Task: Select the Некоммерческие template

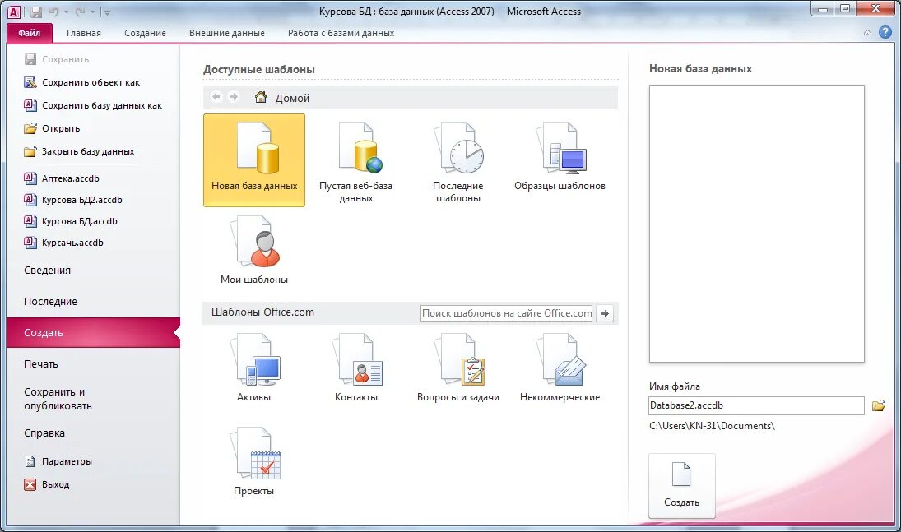Action: 560,368
